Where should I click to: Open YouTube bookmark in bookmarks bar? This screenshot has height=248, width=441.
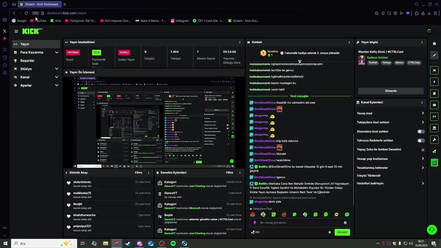[x=38, y=21]
